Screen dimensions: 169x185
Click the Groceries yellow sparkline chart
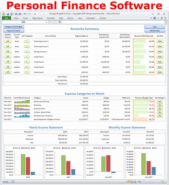point(22,106)
